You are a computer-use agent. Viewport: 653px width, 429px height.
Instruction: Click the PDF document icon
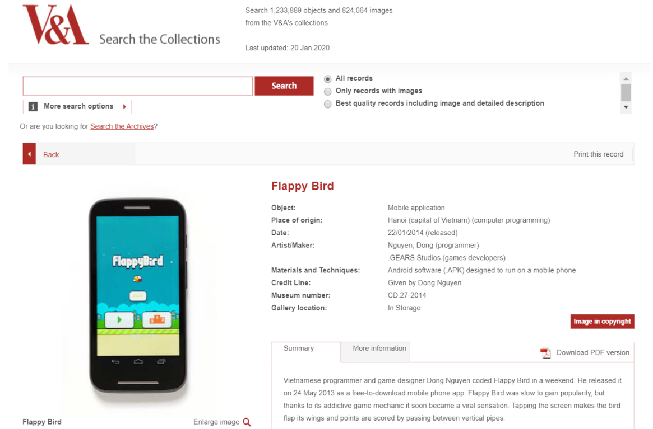coord(545,353)
